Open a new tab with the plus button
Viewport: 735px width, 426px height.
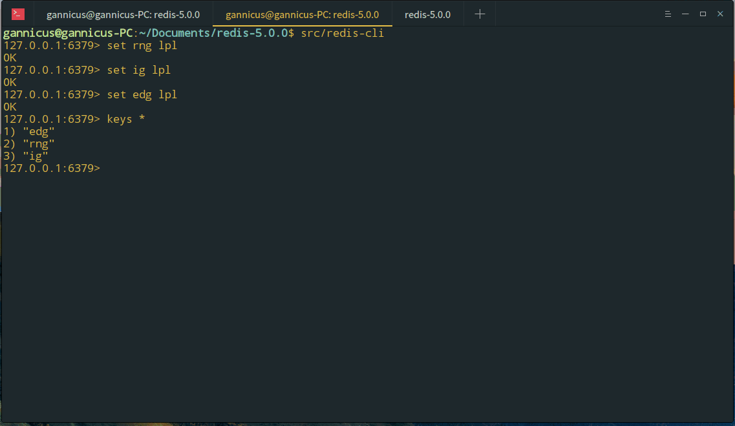point(480,14)
